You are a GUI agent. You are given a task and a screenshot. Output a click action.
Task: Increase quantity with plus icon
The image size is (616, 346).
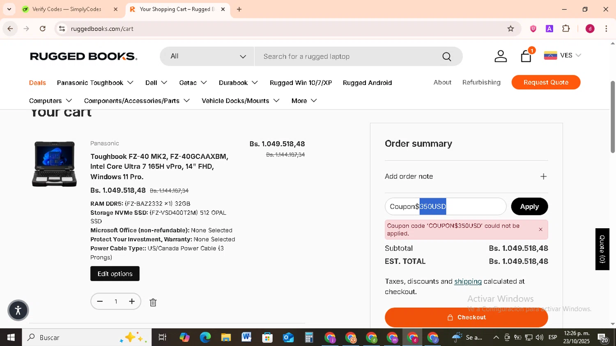click(x=132, y=302)
